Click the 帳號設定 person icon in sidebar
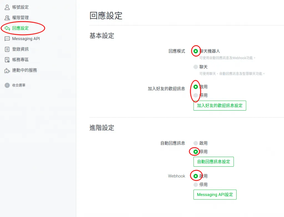Image resolution: width=284 pixels, height=217 pixels. (7, 7)
